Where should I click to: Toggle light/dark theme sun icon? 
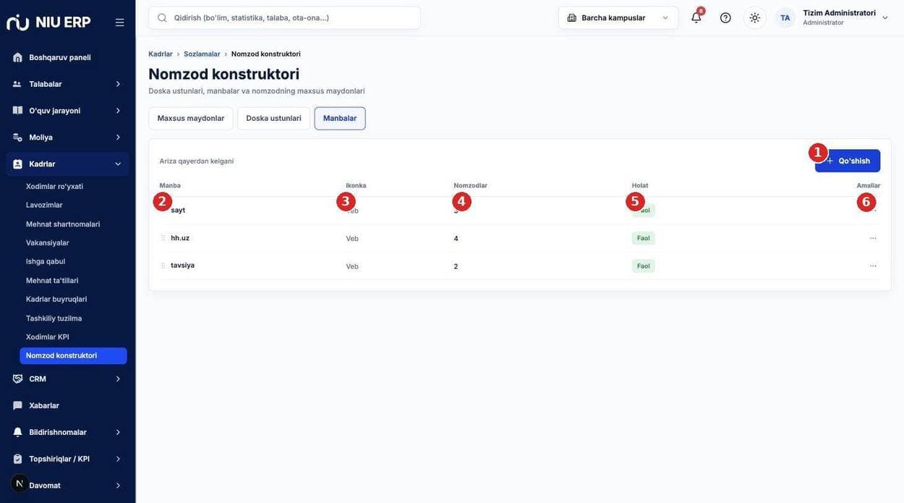755,17
